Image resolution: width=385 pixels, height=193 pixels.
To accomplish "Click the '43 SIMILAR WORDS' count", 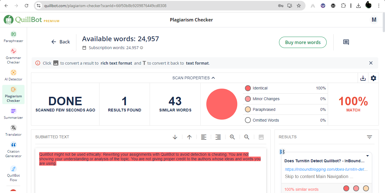I will click(x=175, y=104).
